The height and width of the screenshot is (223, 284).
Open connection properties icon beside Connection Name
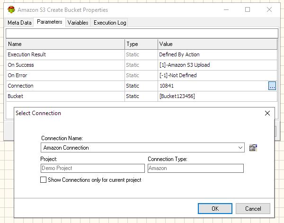tap(253, 148)
